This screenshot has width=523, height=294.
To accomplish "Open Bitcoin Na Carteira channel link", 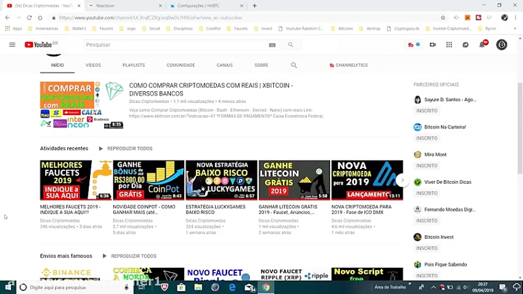I will point(445,127).
